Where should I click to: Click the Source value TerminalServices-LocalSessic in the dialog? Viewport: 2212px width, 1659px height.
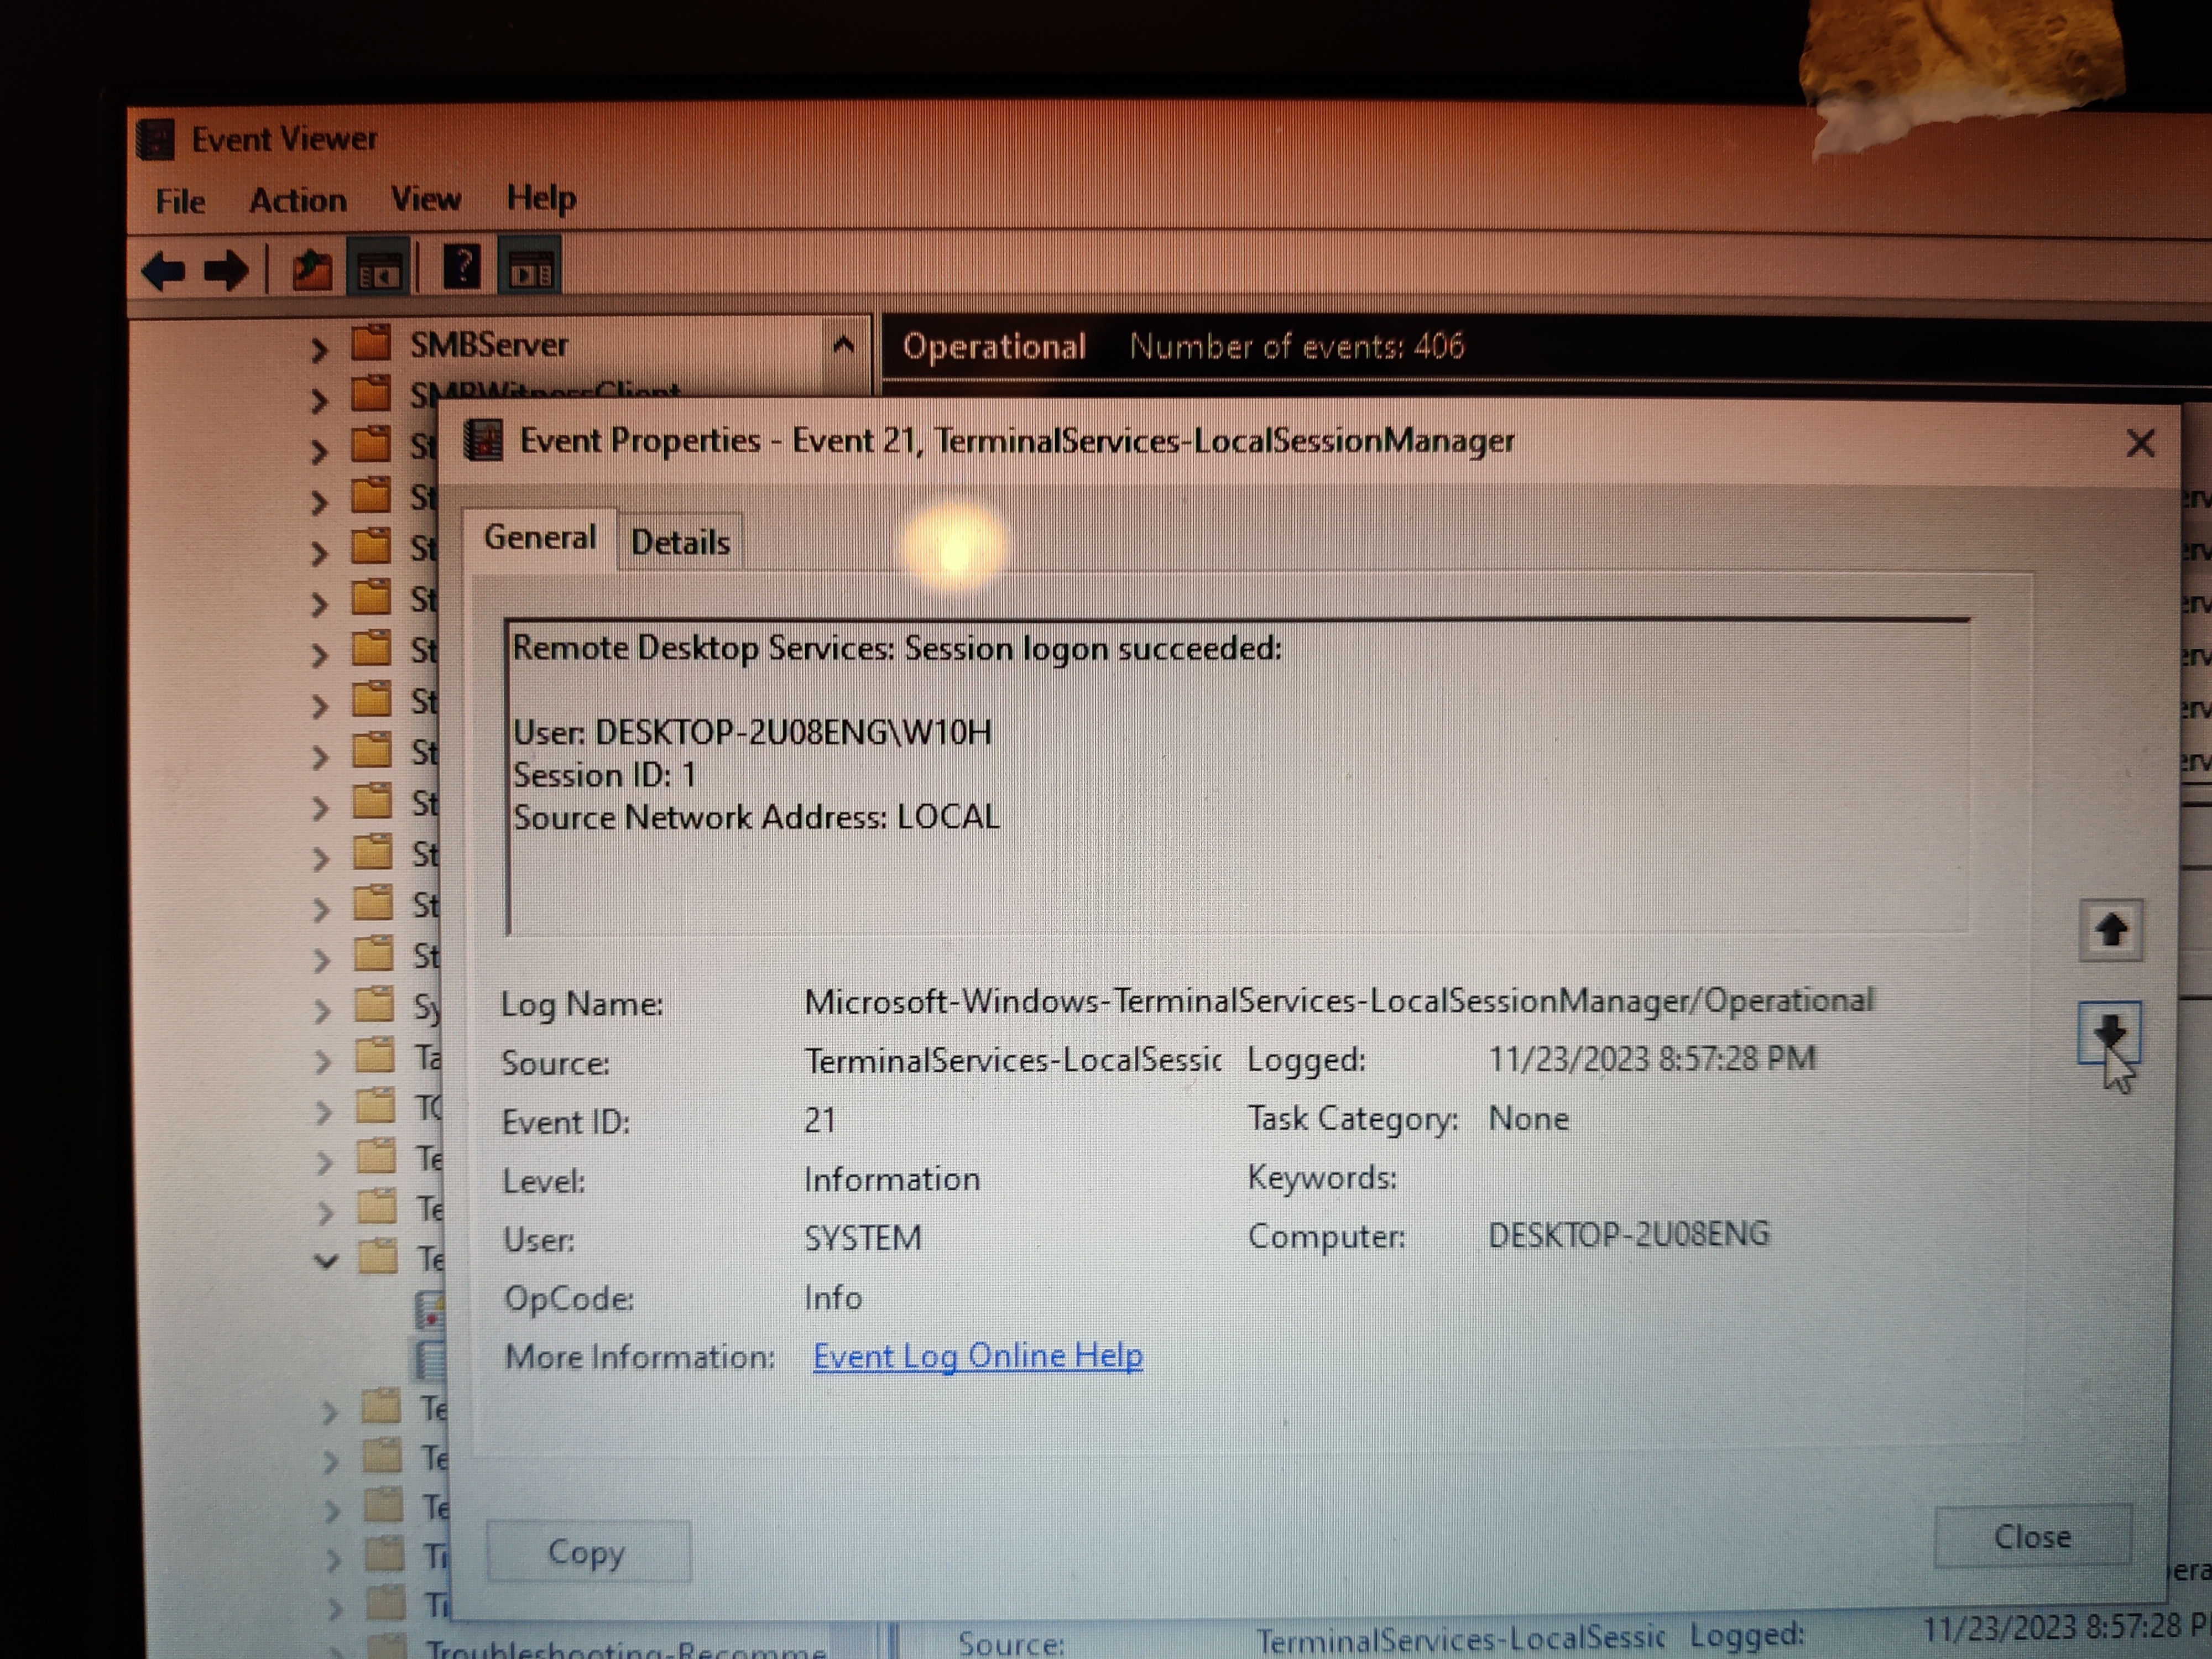click(x=1013, y=1060)
